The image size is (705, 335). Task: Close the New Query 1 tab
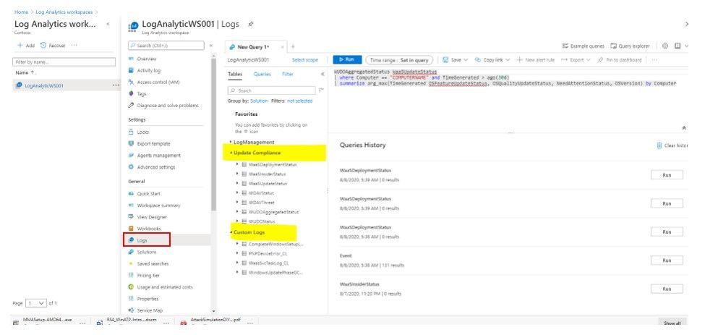pos(282,47)
